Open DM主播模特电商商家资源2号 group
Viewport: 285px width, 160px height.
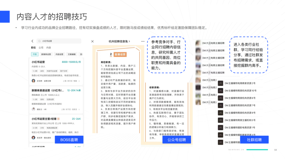[x=240, y=83]
